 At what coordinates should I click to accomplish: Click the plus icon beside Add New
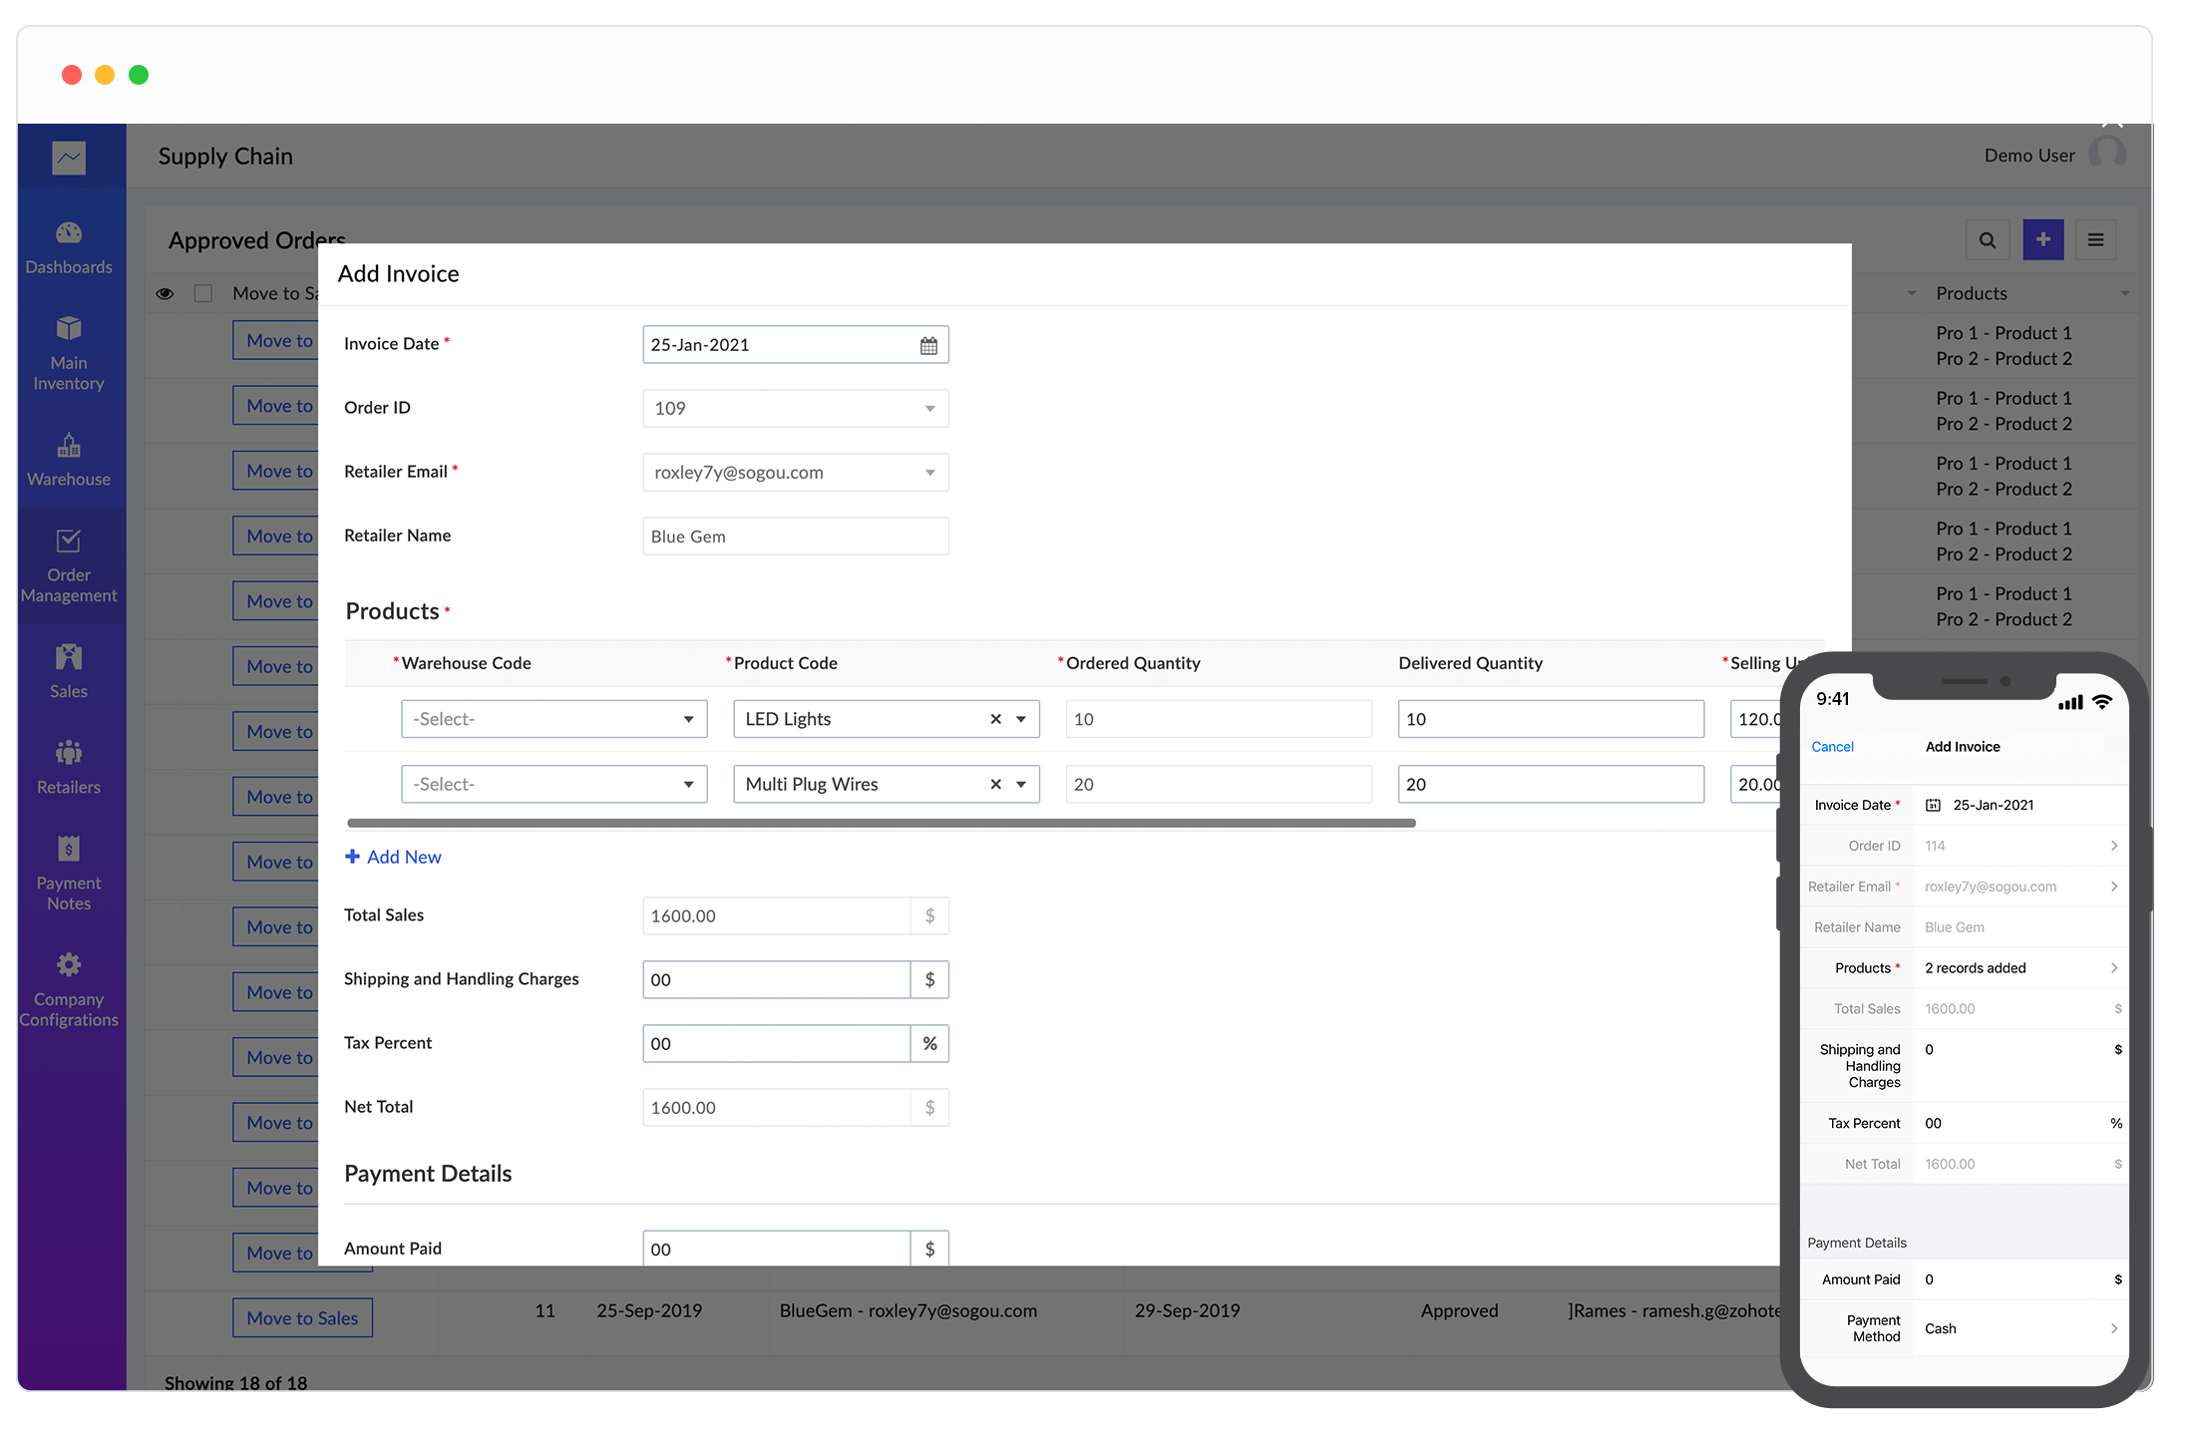click(x=352, y=857)
